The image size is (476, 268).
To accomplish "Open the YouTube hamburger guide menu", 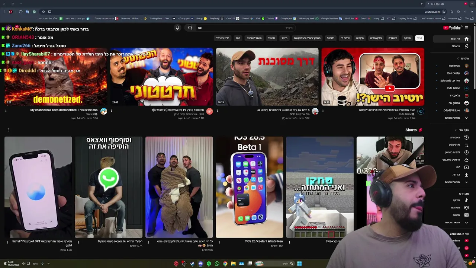I will [x=466, y=28].
